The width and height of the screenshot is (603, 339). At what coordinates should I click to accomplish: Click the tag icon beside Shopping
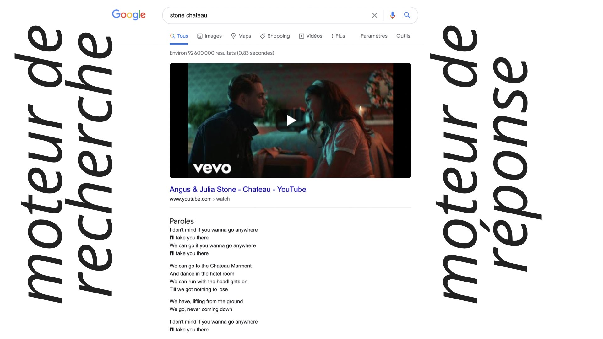tap(263, 36)
